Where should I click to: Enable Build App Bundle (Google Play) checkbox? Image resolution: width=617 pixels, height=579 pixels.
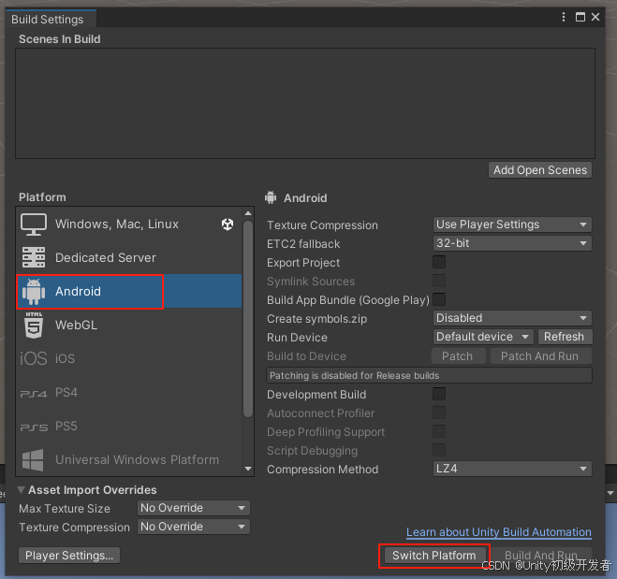pos(439,299)
